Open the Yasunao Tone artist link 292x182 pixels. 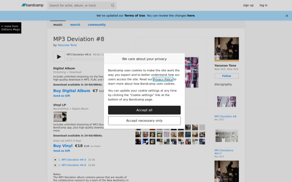[x=67, y=45]
